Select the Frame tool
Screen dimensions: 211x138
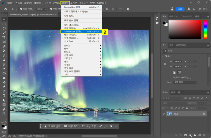[x=4, y=42]
